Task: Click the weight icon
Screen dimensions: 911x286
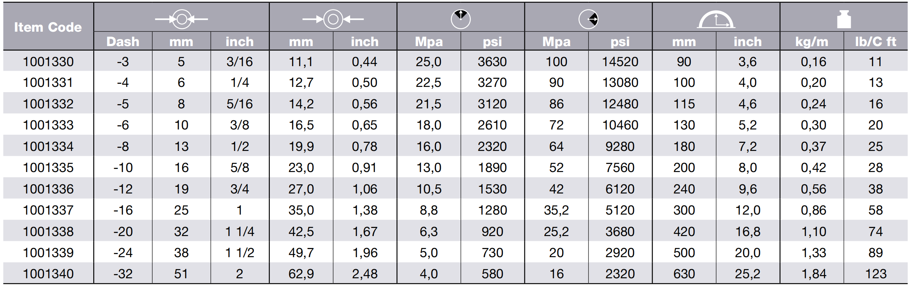Action: (x=844, y=19)
